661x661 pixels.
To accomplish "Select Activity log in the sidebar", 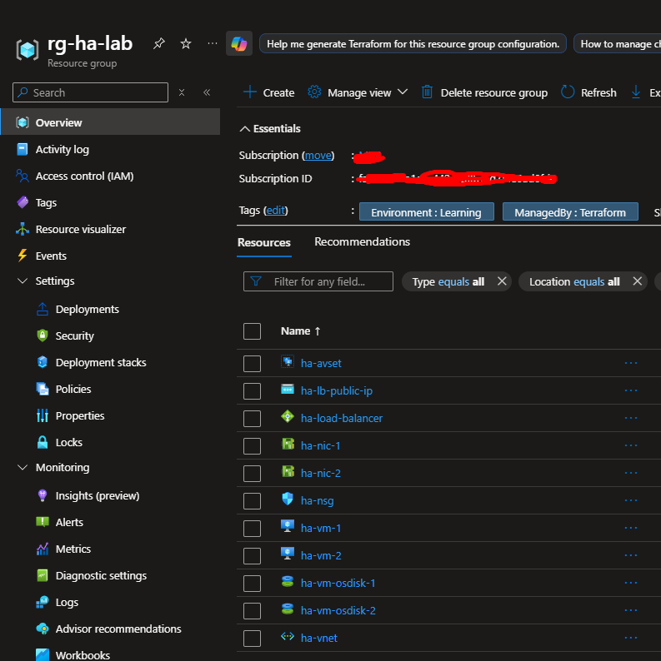I will [x=62, y=149].
